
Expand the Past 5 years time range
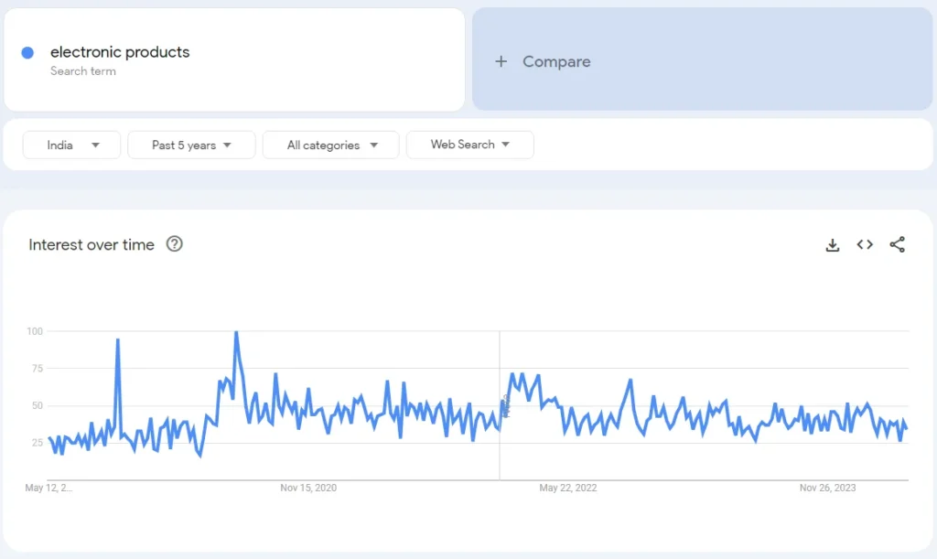point(191,145)
